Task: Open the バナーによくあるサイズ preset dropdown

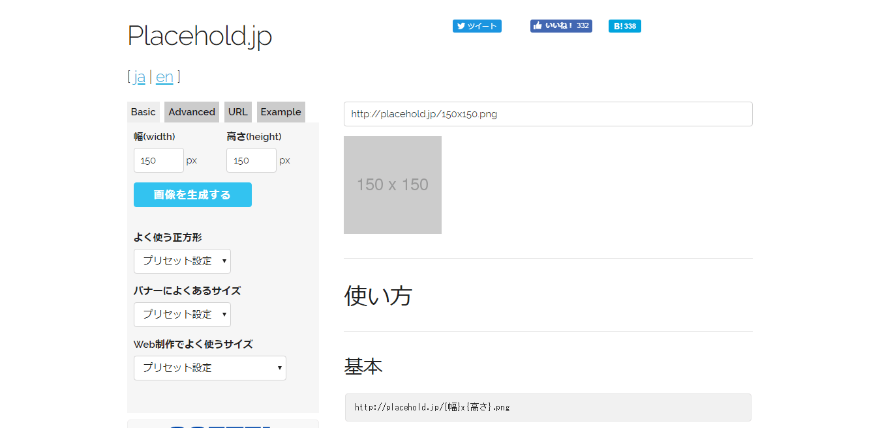Action: [x=182, y=314]
